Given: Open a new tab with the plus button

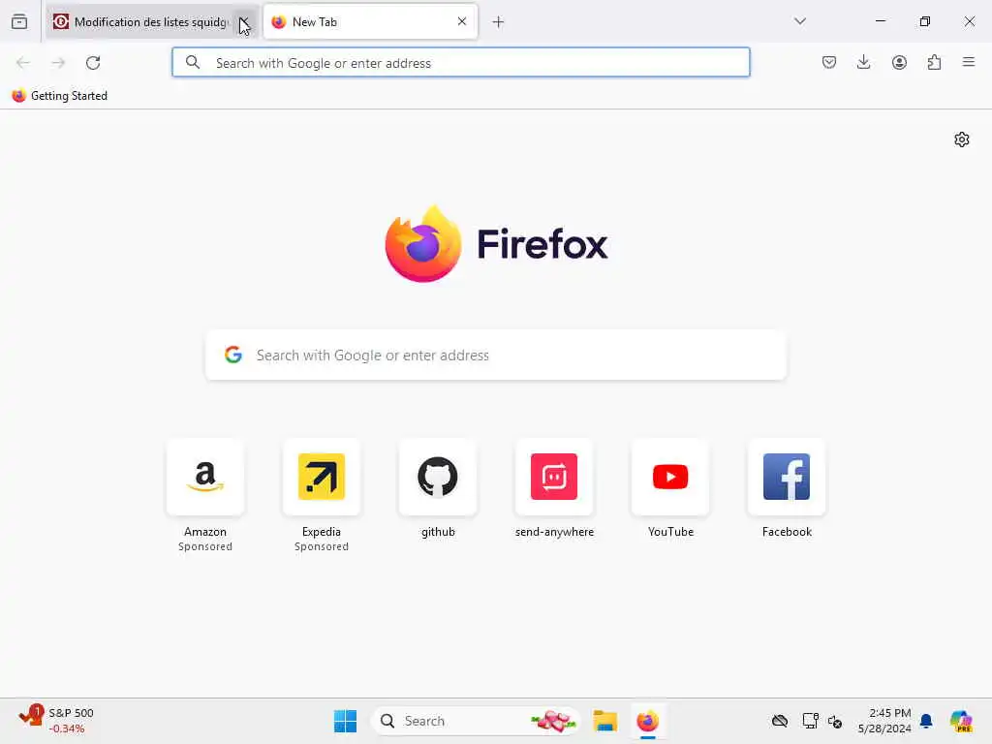Looking at the screenshot, I should (498, 22).
